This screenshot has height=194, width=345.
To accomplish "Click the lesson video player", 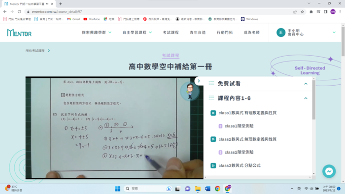I will click(x=114, y=128).
